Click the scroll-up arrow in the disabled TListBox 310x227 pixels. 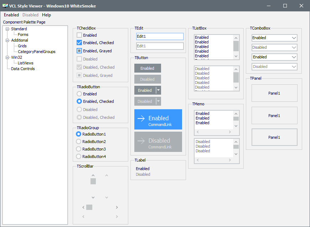click(x=236, y=69)
